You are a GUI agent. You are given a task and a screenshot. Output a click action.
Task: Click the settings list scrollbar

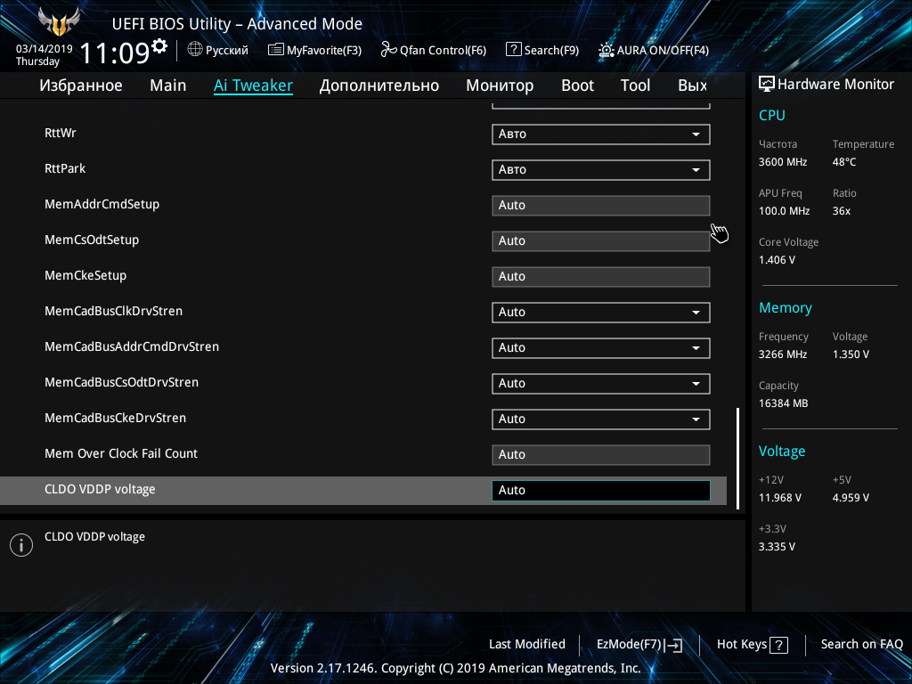pyautogui.click(x=737, y=459)
